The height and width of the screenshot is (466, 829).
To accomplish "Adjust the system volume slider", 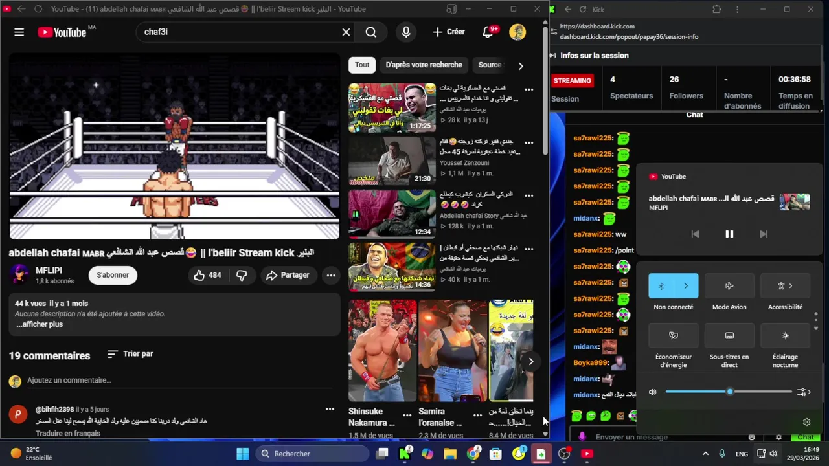I will point(728,392).
